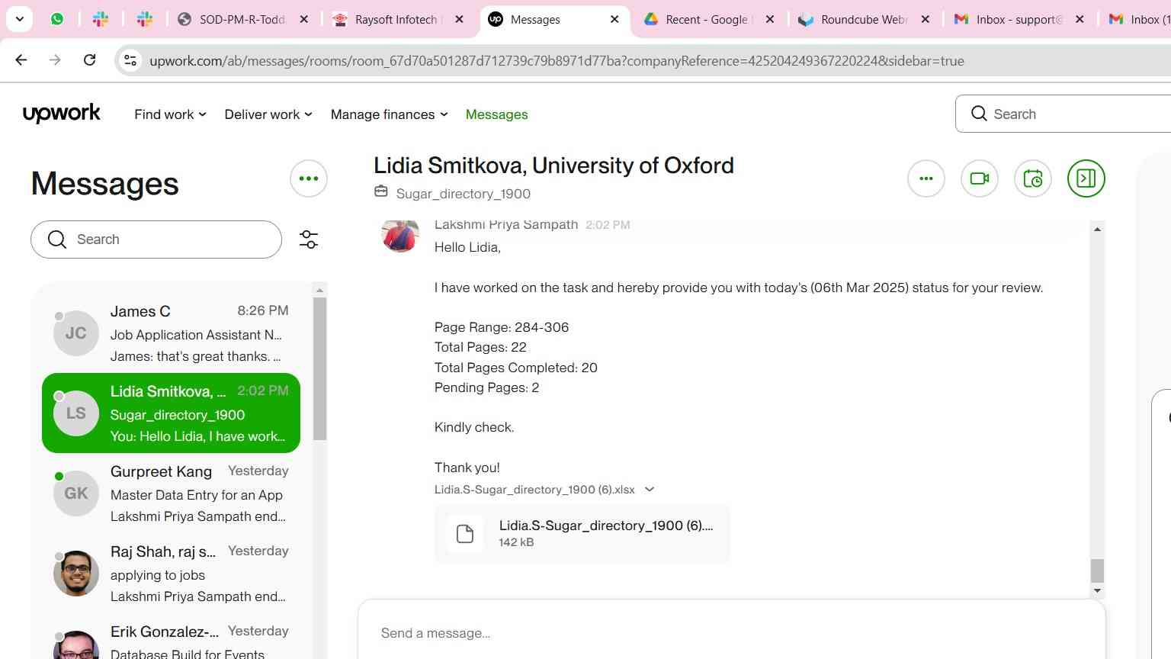Image resolution: width=1171 pixels, height=659 pixels.
Task: Click Raj Shah profile photo
Action: (x=76, y=574)
